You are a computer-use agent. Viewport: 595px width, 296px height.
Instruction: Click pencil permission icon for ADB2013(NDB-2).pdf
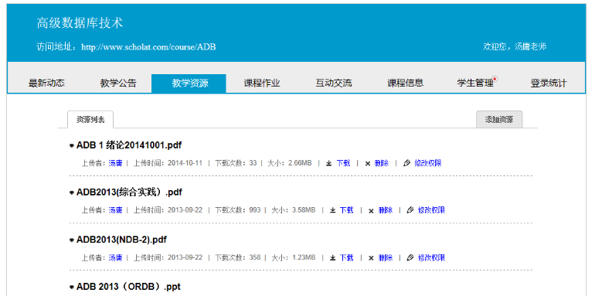[x=410, y=257]
